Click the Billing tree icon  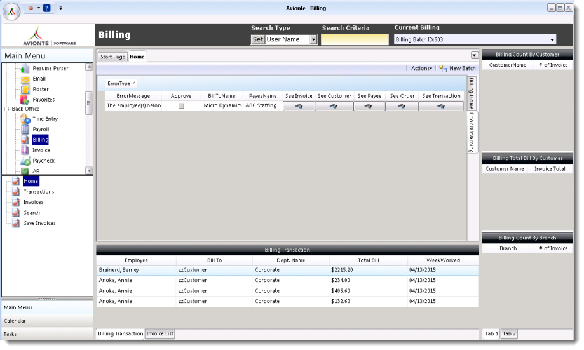click(x=25, y=140)
